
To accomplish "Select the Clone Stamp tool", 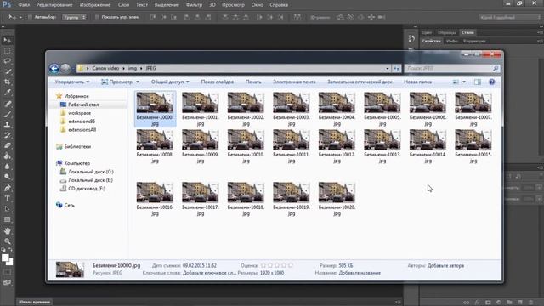I will pos(8,124).
